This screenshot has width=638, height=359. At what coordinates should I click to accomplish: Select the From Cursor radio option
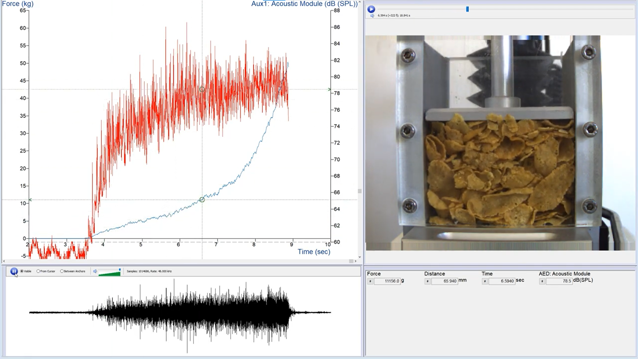coord(38,271)
